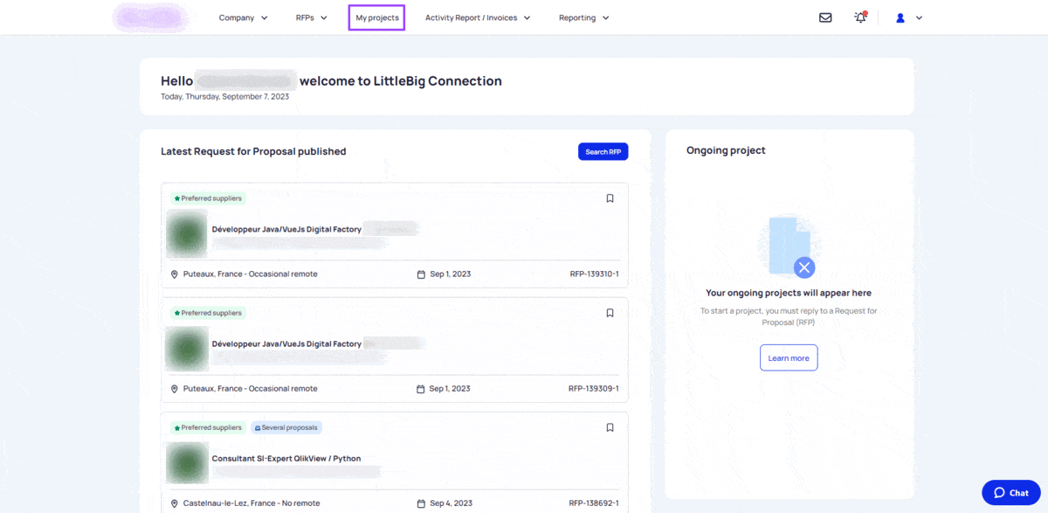The width and height of the screenshot is (1048, 513).
Task: Click Castelnau-le-Lez, France - No remote
Action: [x=252, y=503]
